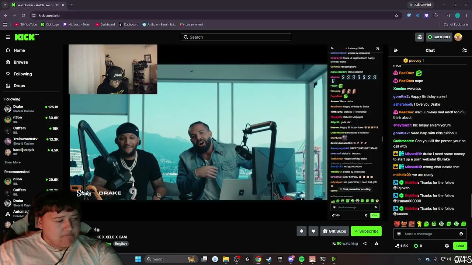Reload the kick.com page
This screenshot has height=265, width=472.
point(23,15)
